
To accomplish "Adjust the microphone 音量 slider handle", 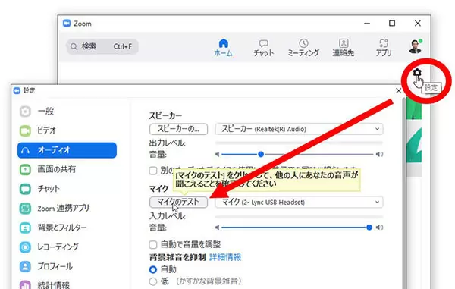I will click(x=369, y=228).
